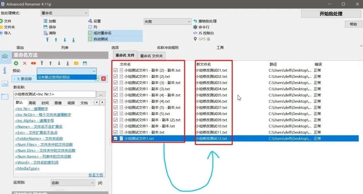Toggle the 成对重命名 checkbox
The width and height of the screenshot is (363, 194).
click(90, 33)
